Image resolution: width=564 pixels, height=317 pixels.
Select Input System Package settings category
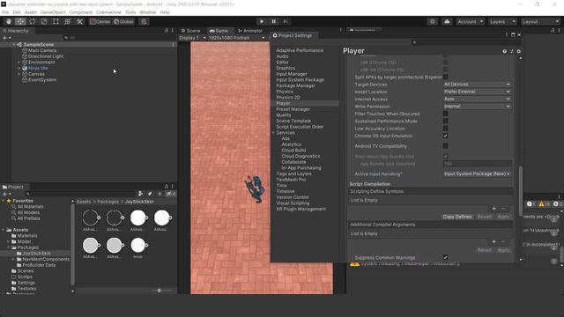pyautogui.click(x=300, y=80)
